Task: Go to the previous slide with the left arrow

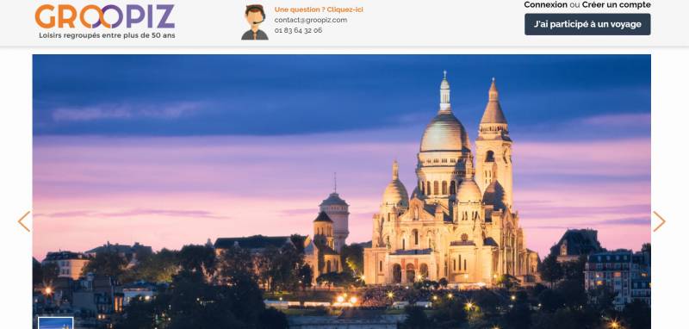Action: tap(24, 221)
